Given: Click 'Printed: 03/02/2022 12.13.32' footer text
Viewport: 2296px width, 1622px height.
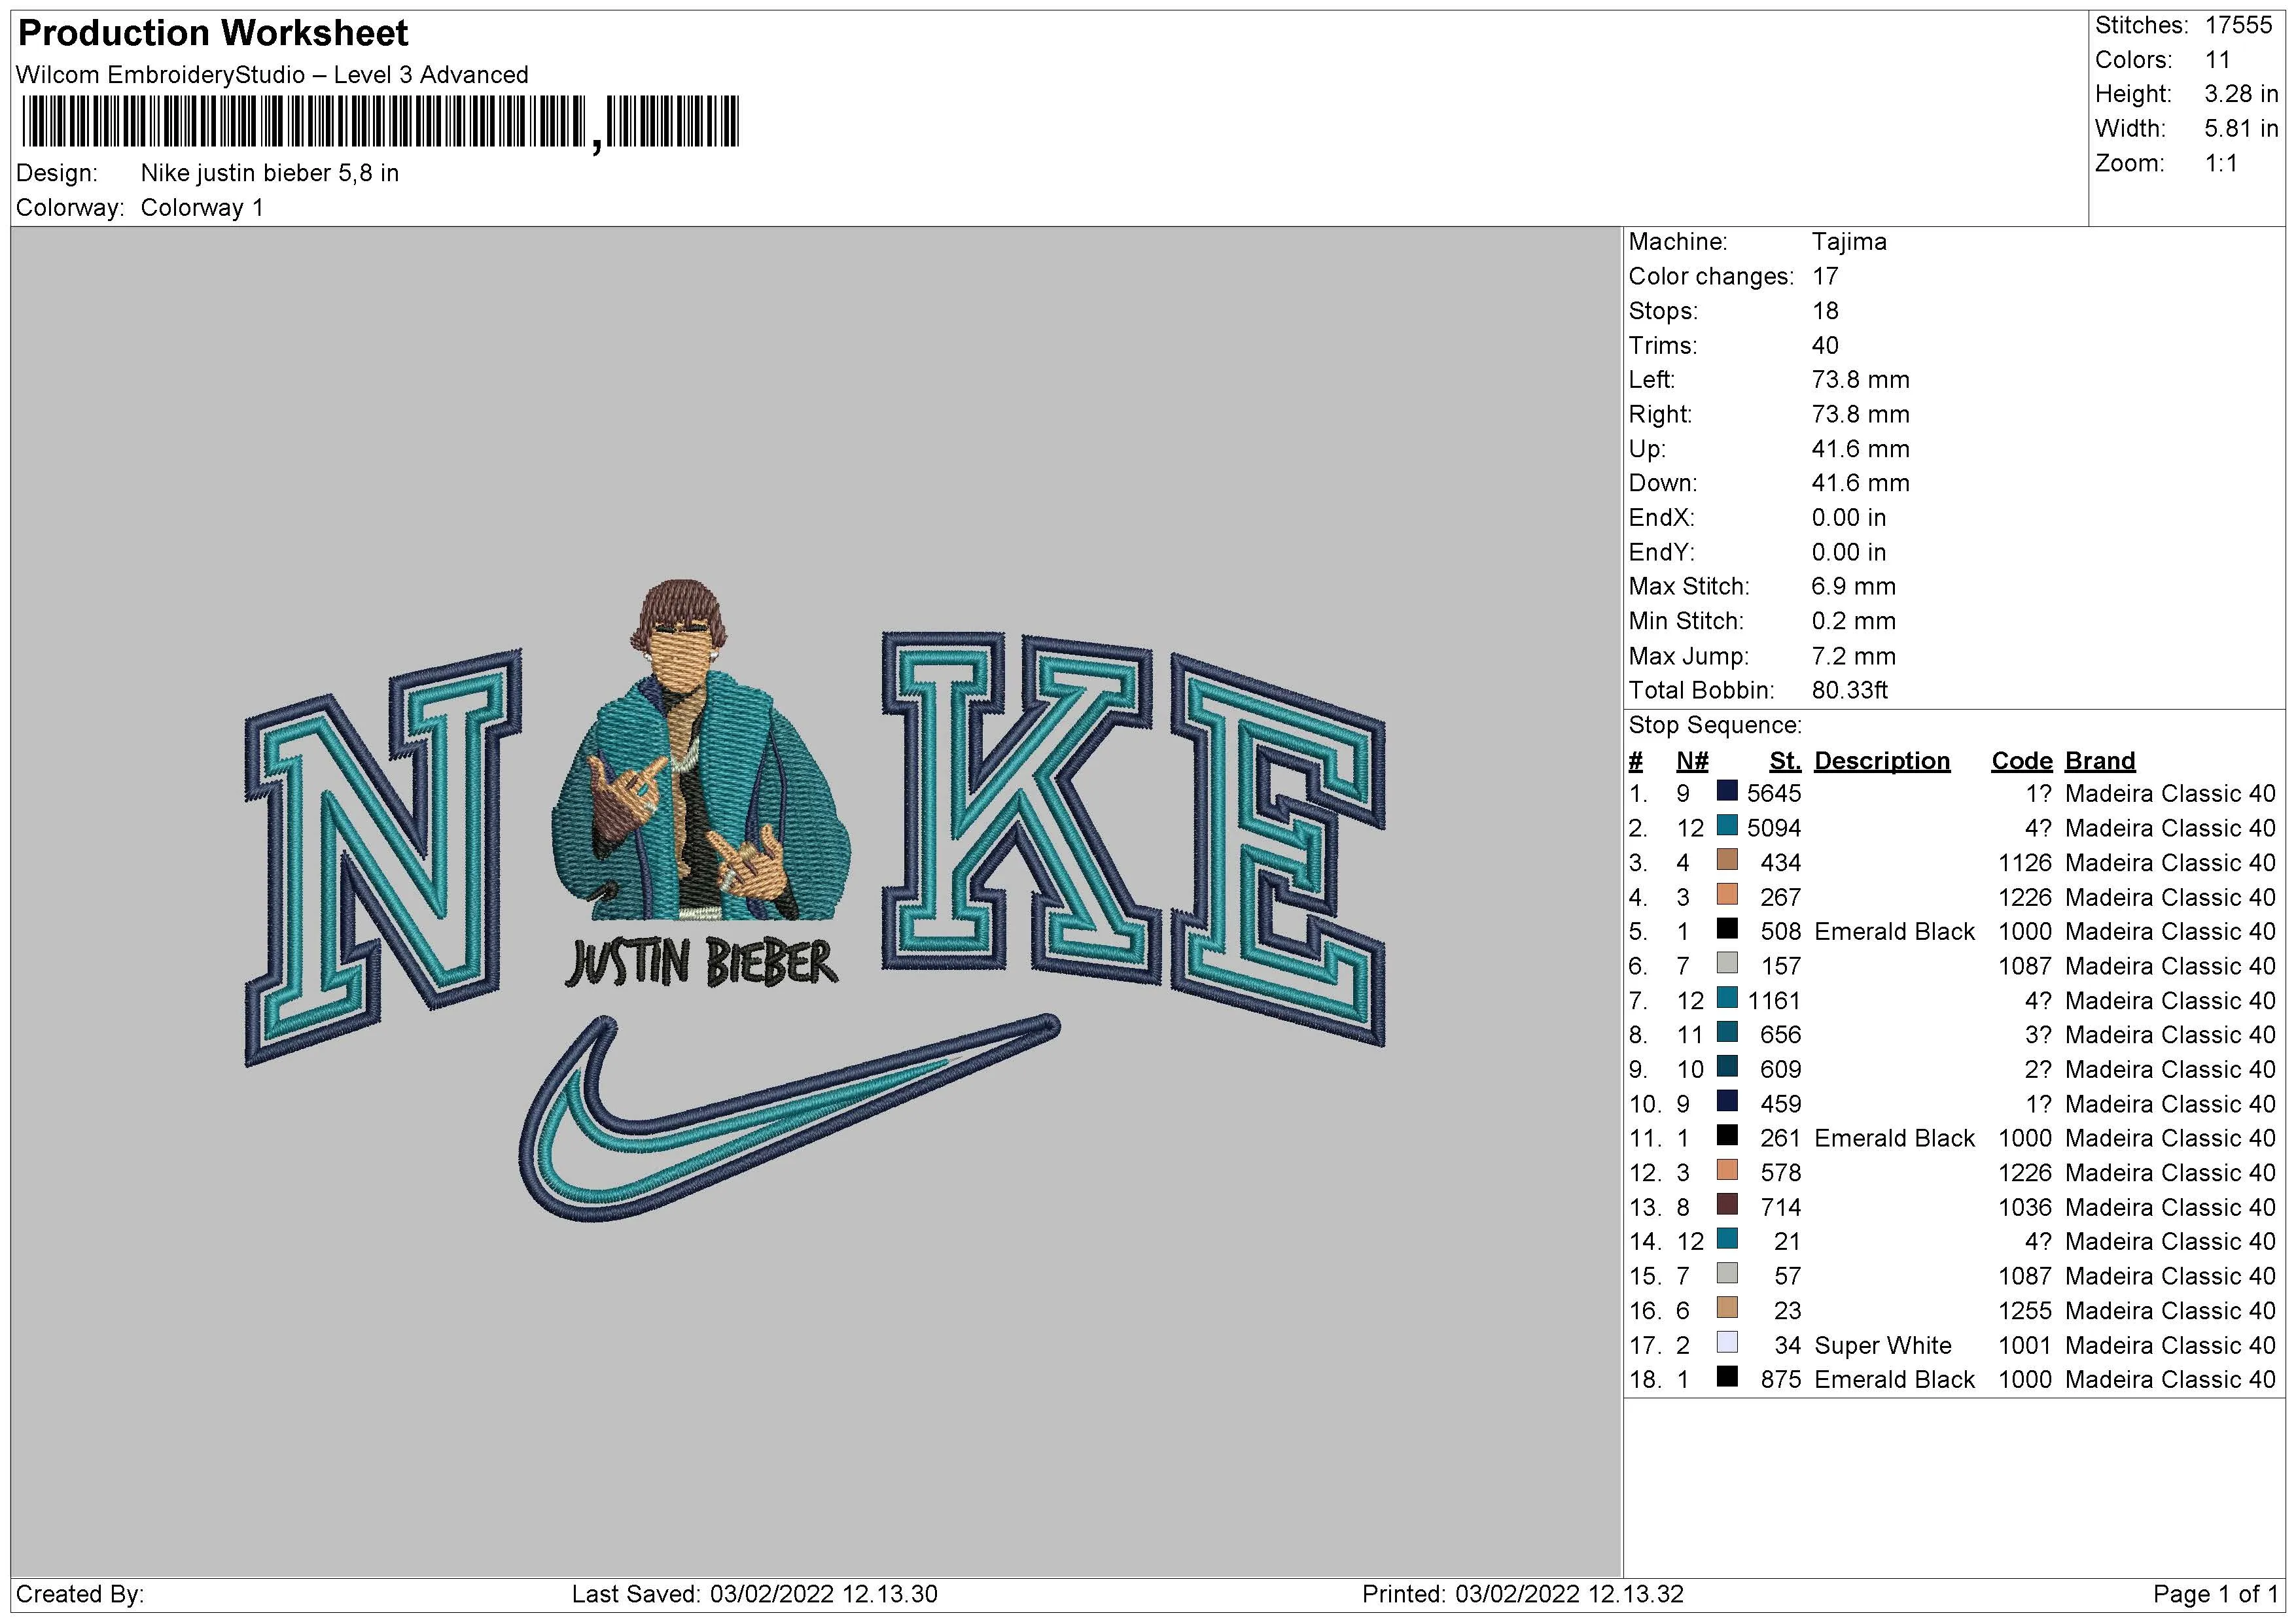Looking at the screenshot, I should 1523,1594.
